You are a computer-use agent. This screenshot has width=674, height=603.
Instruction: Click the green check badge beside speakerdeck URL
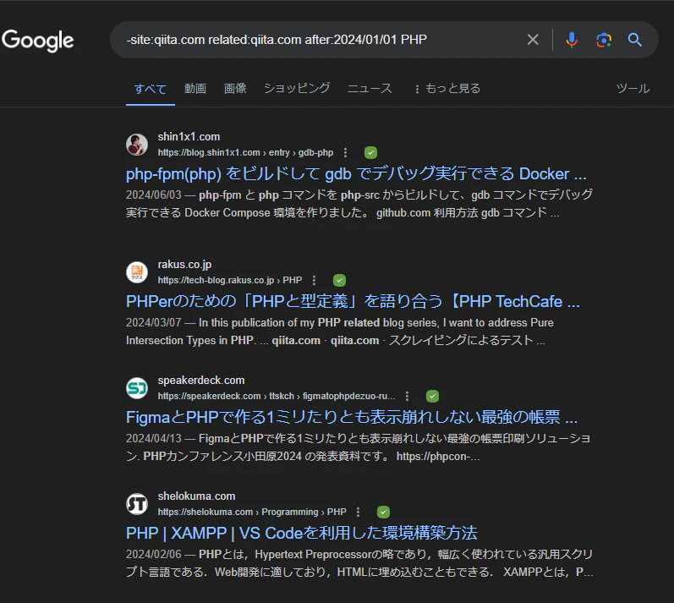click(x=432, y=397)
